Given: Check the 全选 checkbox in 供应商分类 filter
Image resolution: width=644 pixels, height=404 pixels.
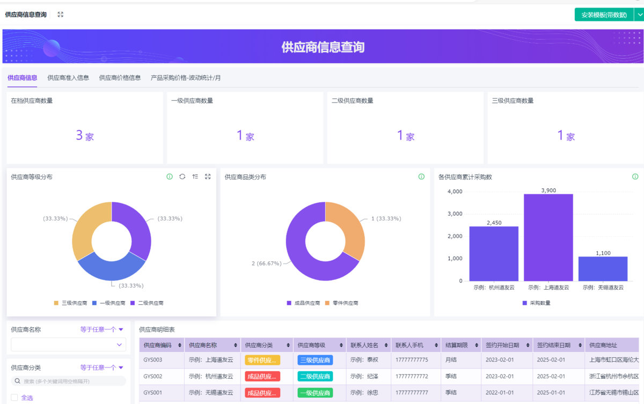Looking at the screenshot, I should 14,398.
